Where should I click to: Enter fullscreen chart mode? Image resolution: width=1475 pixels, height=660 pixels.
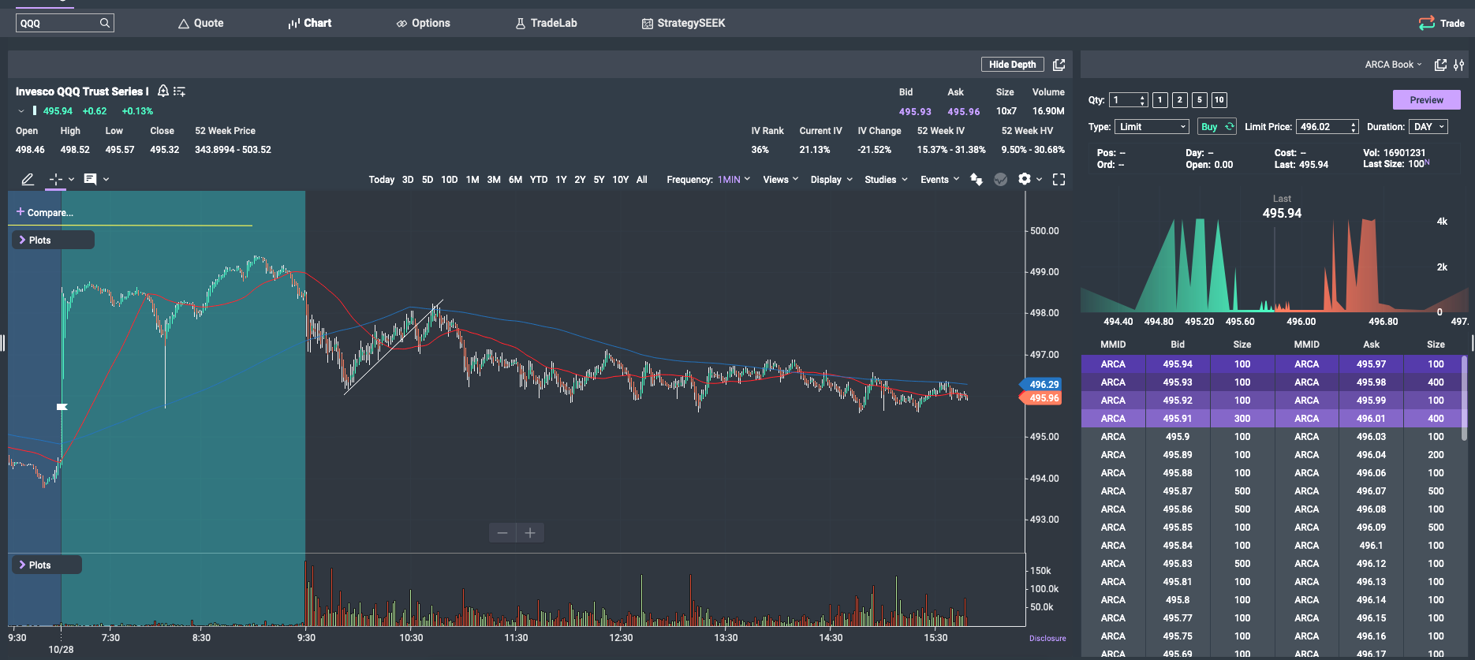1059,180
